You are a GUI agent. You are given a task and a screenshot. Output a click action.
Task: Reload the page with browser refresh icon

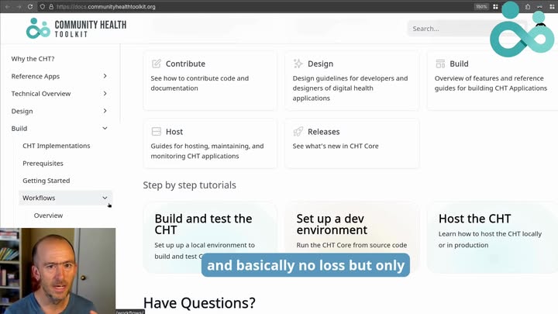tap(30, 7)
